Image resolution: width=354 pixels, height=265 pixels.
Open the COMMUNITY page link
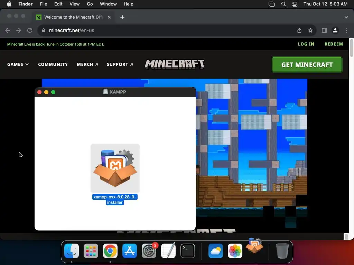pyautogui.click(x=53, y=65)
